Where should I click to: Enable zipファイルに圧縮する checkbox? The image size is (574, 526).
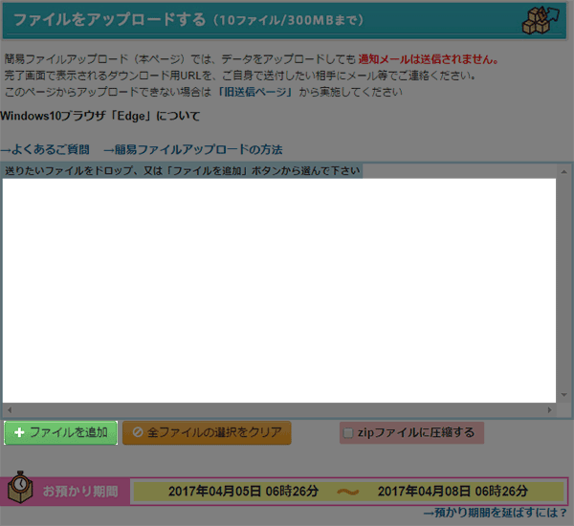pos(348,433)
